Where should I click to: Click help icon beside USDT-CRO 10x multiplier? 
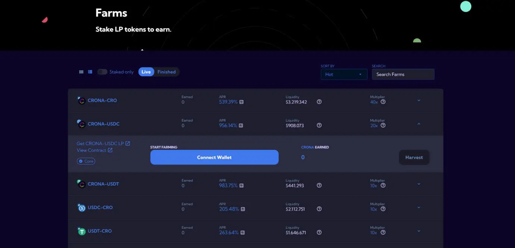click(383, 232)
